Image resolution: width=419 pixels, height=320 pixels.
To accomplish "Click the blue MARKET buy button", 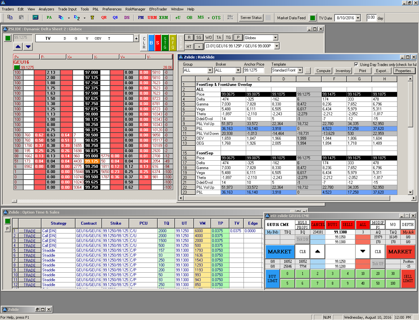I will coord(280,251).
